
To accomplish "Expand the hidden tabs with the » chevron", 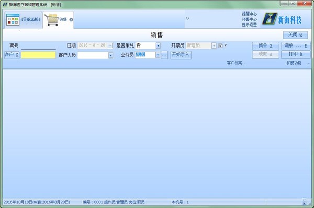I will pyautogui.click(x=187, y=18).
